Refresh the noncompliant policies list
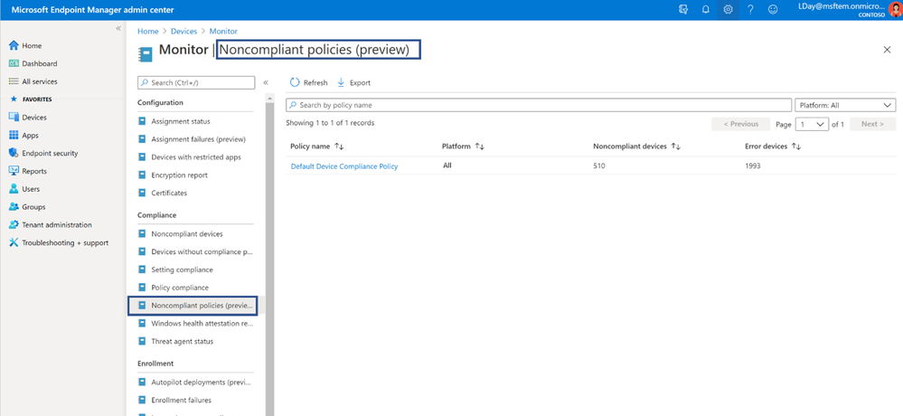Viewport: 903px width, 416px height. click(308, 83)
